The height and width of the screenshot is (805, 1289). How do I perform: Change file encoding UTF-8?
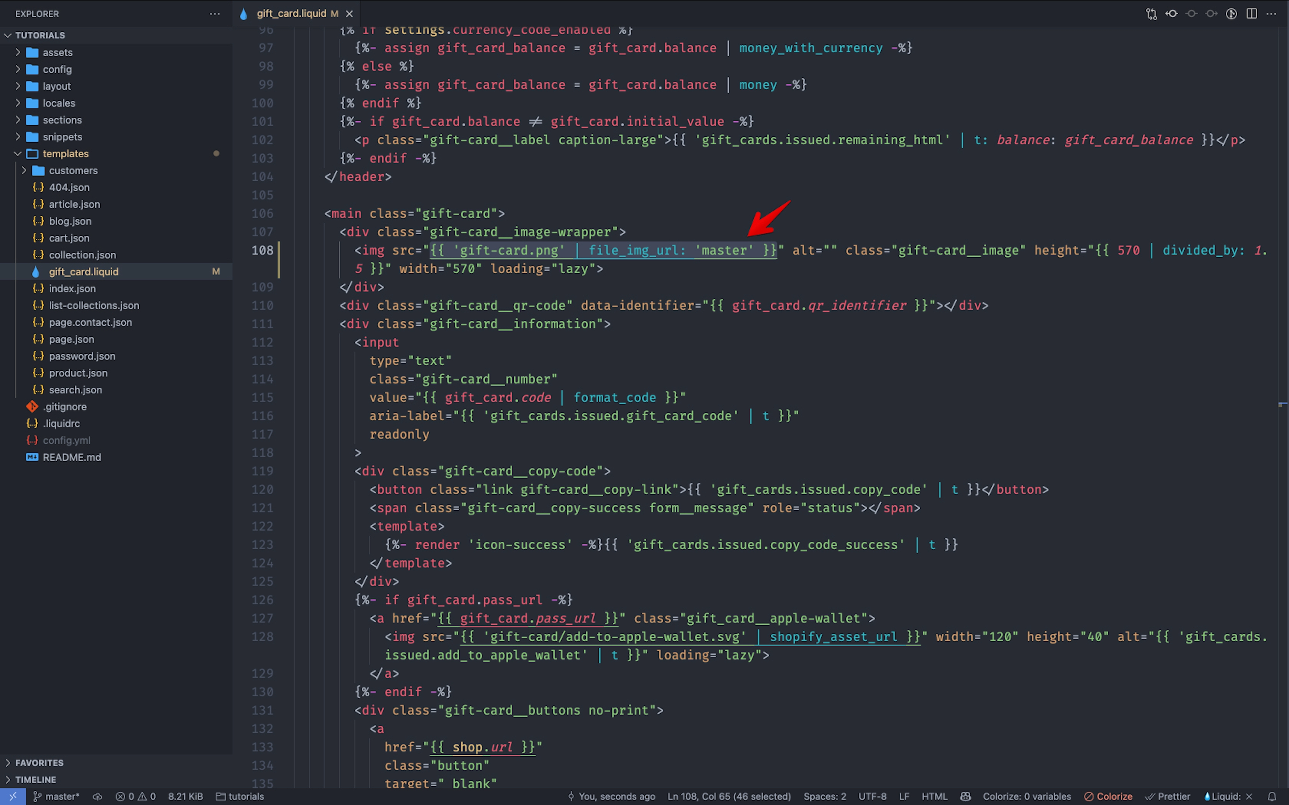872,797
